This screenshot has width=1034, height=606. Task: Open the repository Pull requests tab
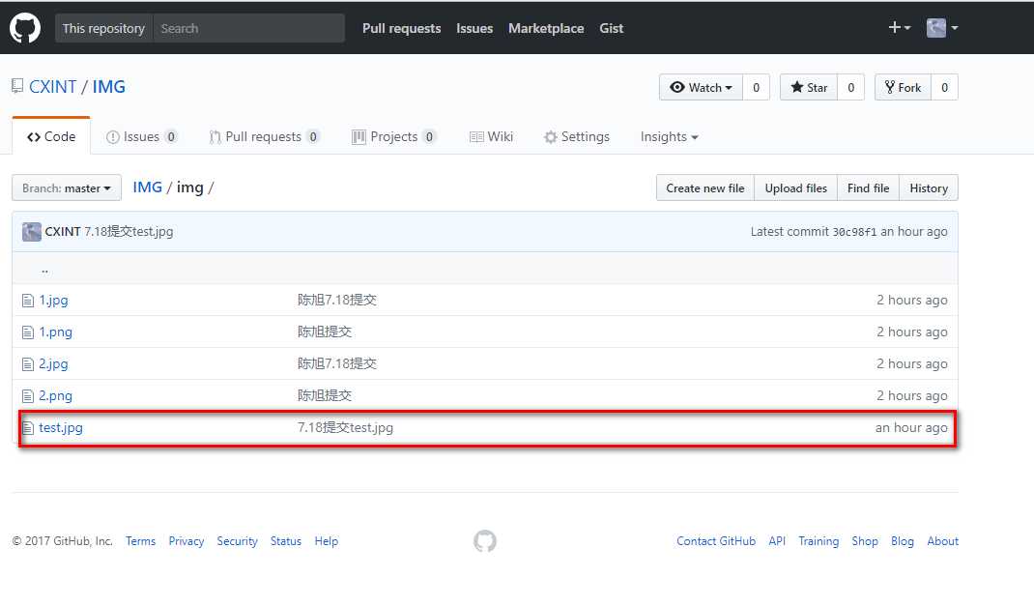pos(264,136)
